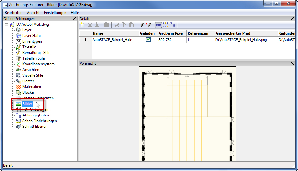The height and width of the screenshot is (171, 298).
Task: Close the Offene Zeichnungen panel
Action: [74, 19]
